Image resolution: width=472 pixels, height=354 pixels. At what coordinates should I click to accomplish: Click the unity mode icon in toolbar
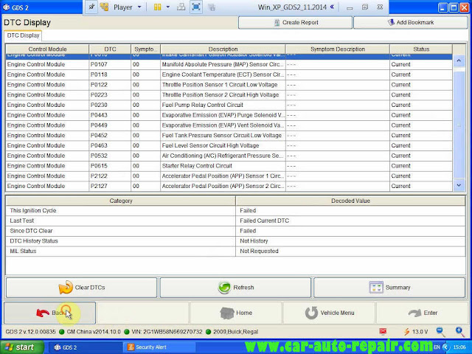pos(212,7)
